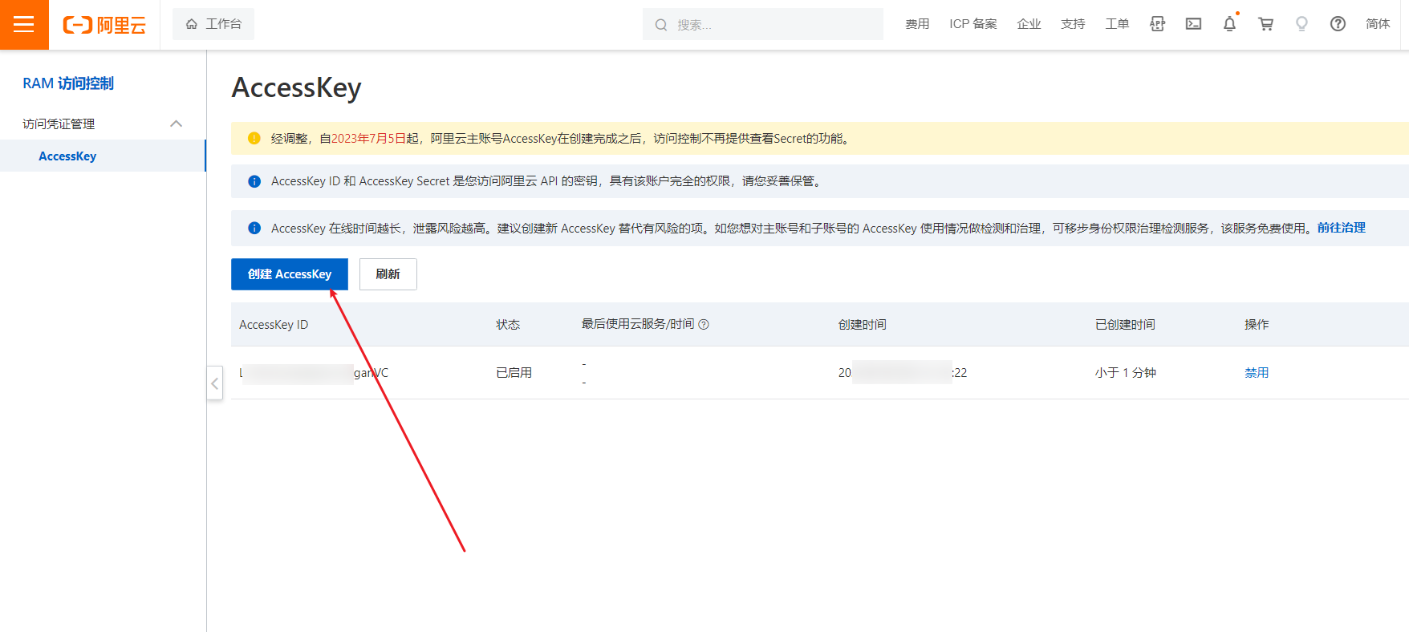Open the 企业 menu

[1029, 24]
